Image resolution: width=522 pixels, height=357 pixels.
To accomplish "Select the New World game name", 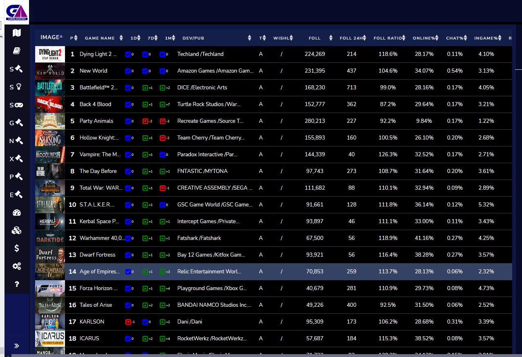I will point(94,71).
